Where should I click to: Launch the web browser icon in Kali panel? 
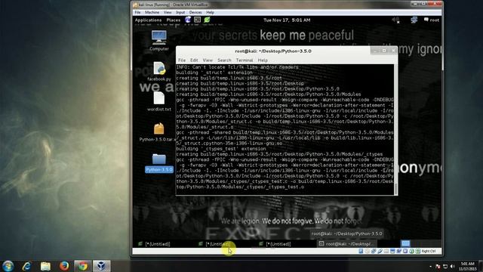[188, 20]
